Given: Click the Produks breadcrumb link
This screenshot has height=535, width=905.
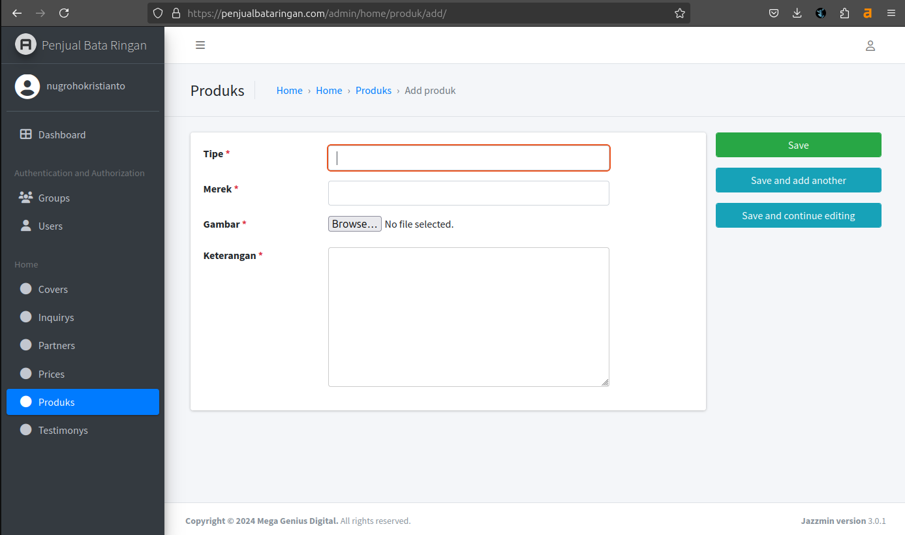Looking at the screenshot, I should [373, 91].
